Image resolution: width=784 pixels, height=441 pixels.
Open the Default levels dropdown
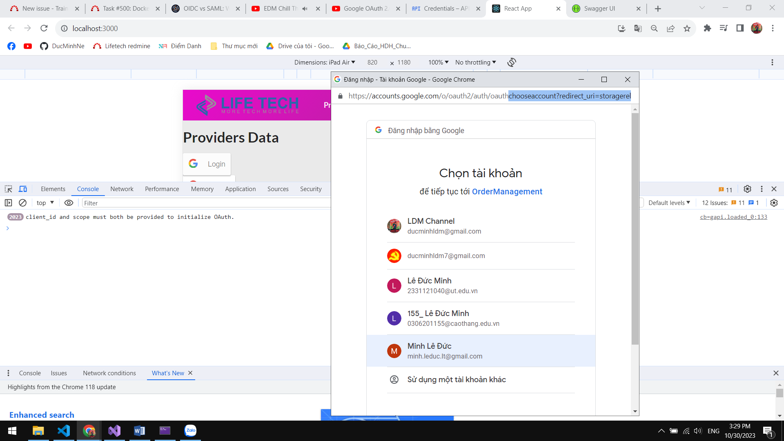coord(669,203)
